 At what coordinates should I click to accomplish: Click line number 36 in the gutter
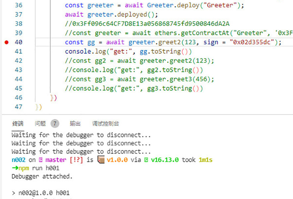click(19, 5)
